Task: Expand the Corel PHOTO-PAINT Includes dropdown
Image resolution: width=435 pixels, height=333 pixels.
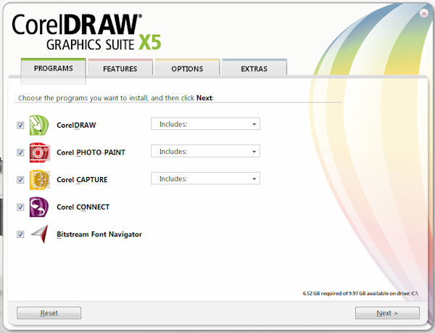Action: click(205, 152)
